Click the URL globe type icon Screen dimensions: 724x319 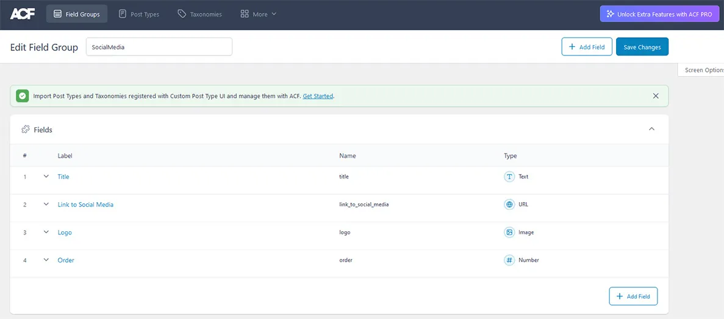point(509,205)
